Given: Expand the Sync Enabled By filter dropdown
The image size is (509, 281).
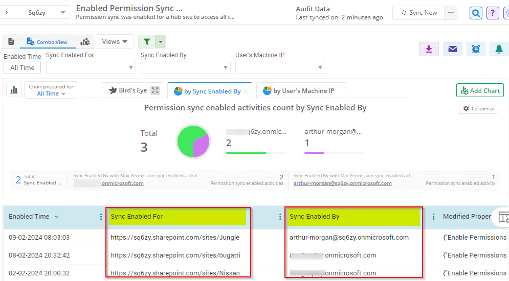Looking at the screenshot, I should click(185, 67).
